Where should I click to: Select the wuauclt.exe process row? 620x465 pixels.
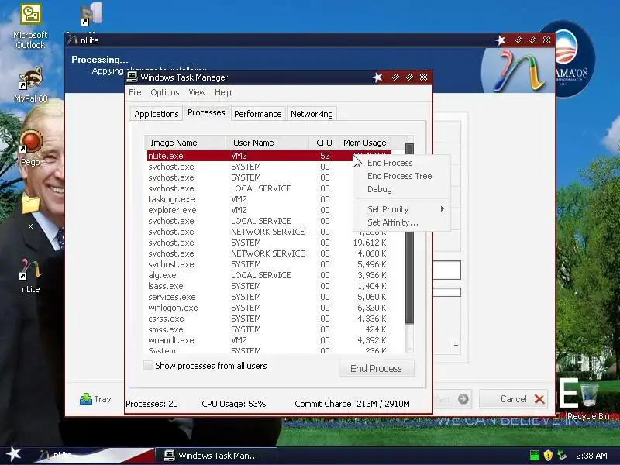(x=269, y=340)
